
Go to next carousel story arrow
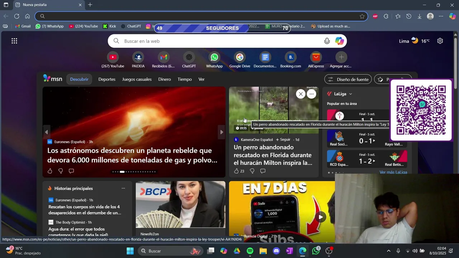222,132
